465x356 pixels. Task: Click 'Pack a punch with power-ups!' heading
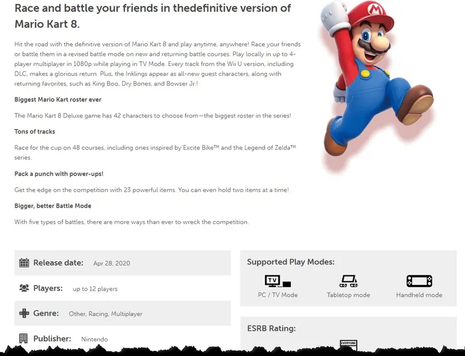click(59, 174)
